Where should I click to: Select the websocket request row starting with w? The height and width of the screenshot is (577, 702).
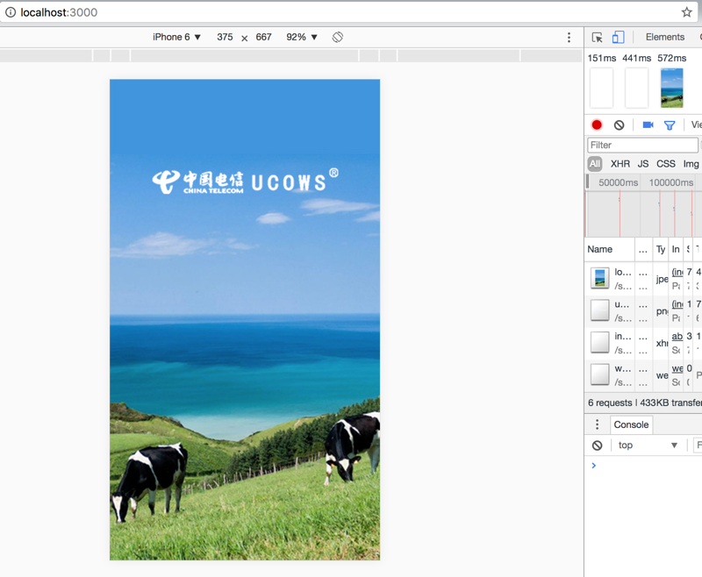(643, 374)
